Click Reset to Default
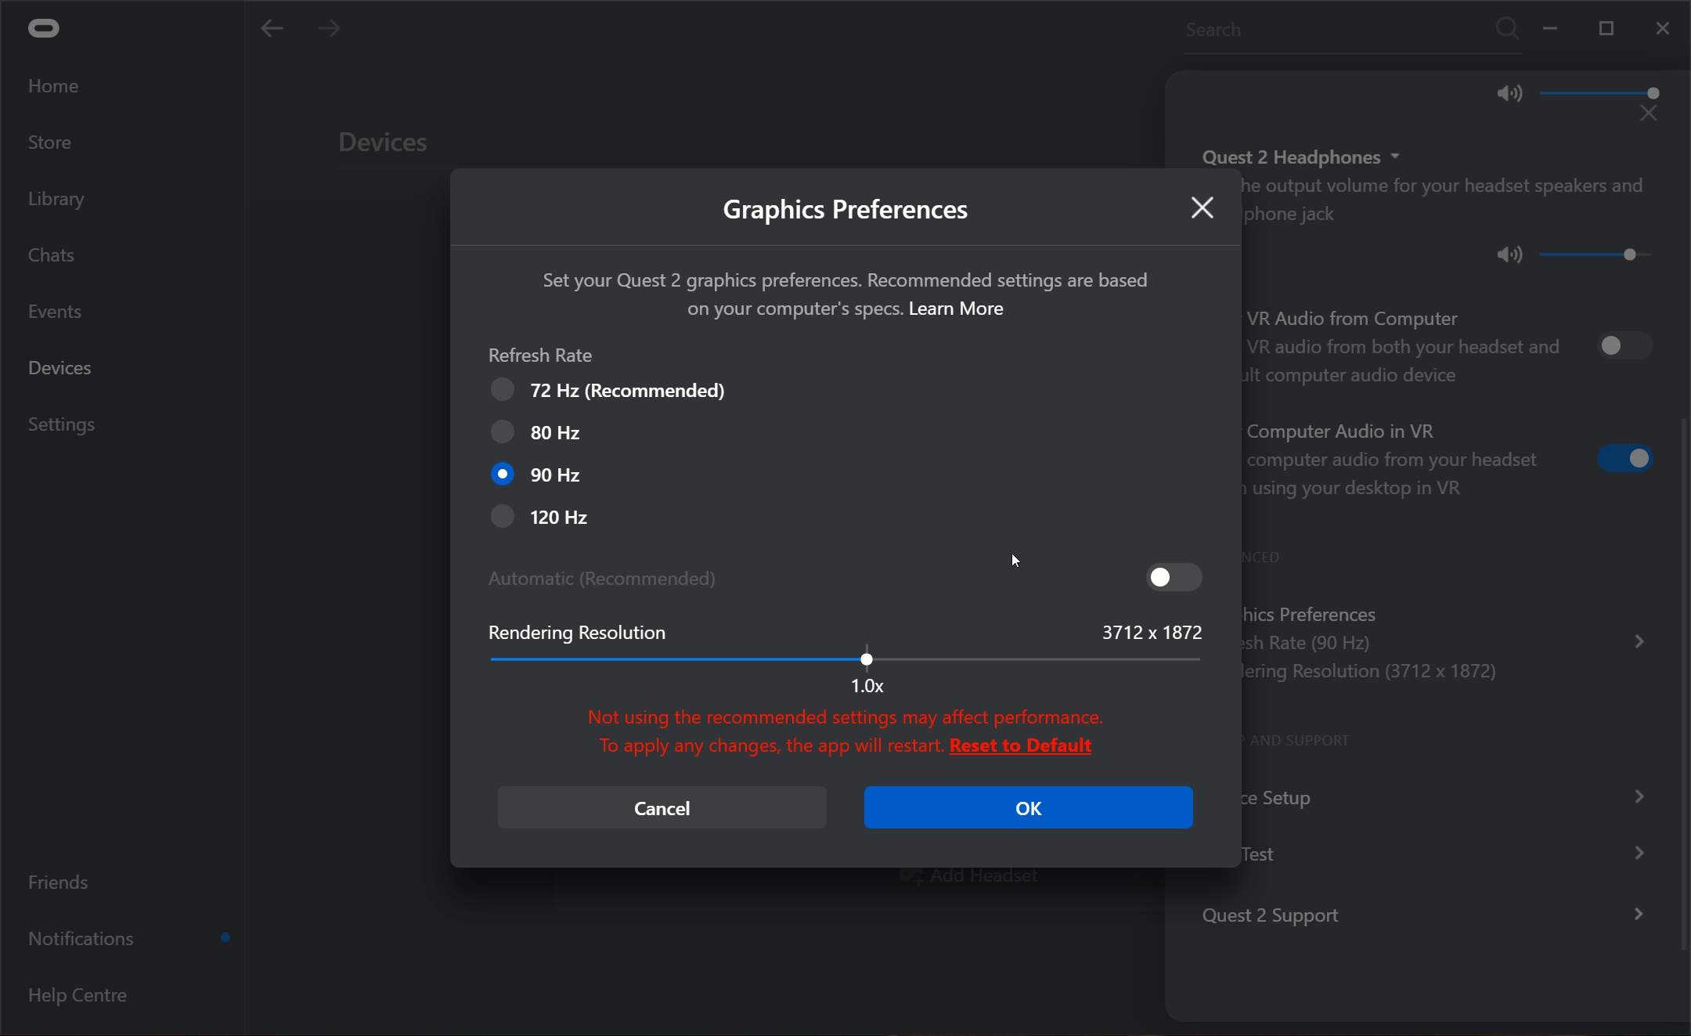Screen dimensions: 1691x1036 (1019, 745)
